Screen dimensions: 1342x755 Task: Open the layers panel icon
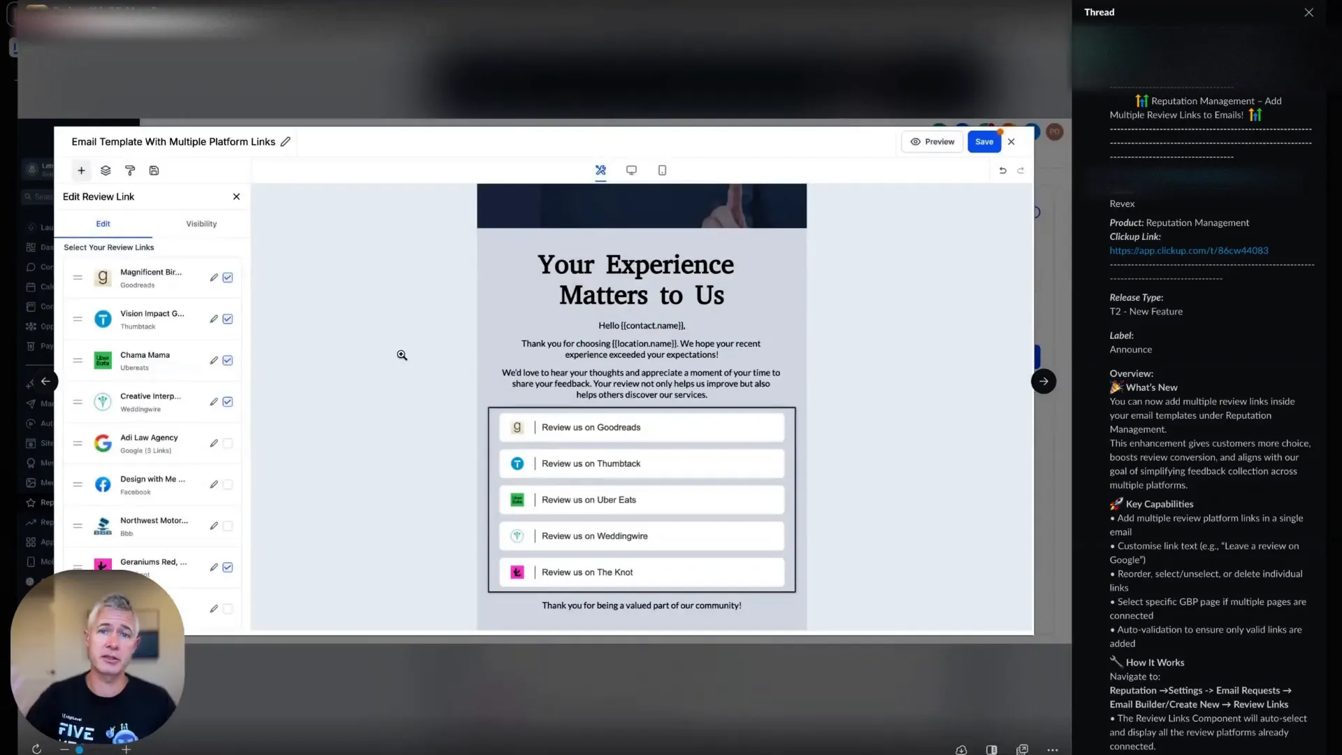pyautogui.click(x=106, y=171)
